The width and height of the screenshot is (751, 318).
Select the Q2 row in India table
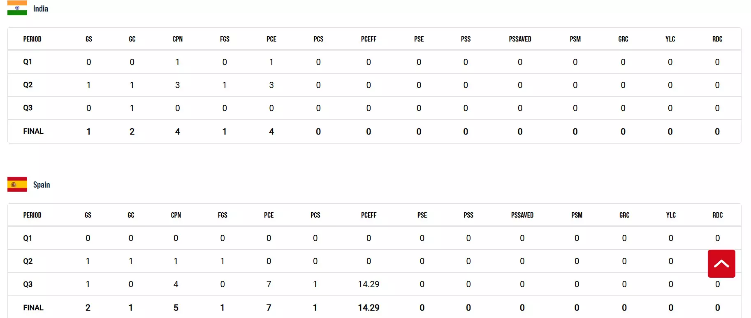click(x=28, y=85)
